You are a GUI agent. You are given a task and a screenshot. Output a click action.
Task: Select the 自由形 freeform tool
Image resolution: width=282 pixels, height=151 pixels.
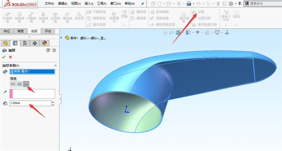pos(79,16)
